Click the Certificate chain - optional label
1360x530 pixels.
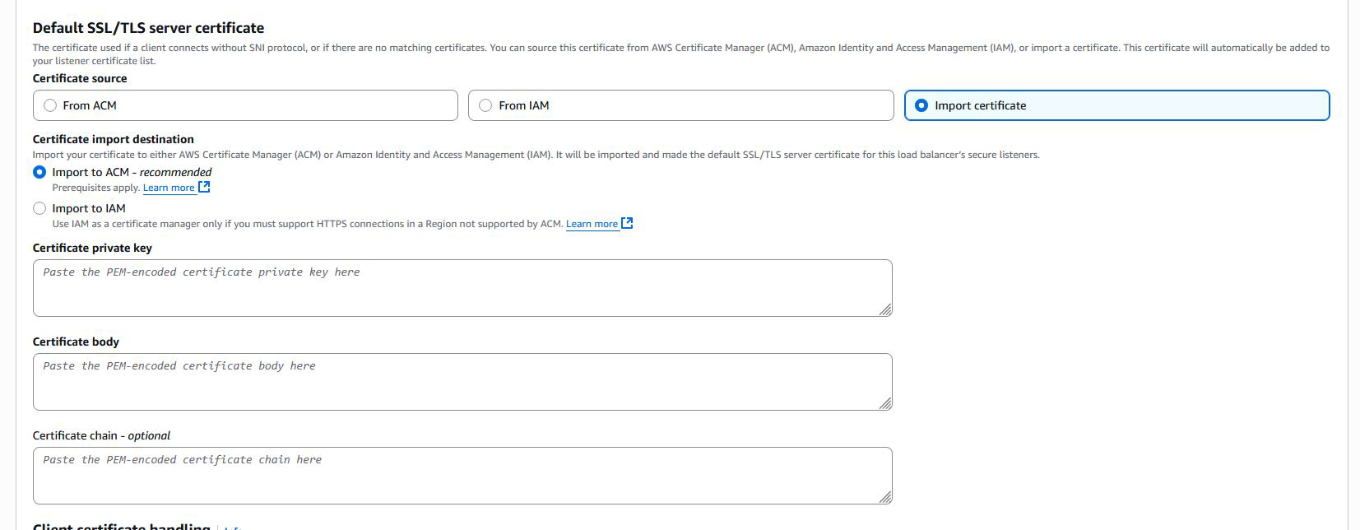pyautogui.click(x=101, y=435)
